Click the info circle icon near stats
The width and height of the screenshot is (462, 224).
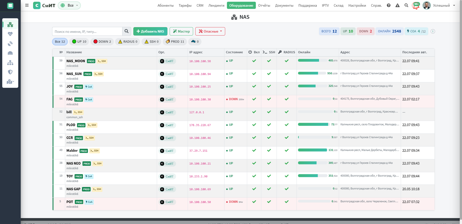click(433, 31)
